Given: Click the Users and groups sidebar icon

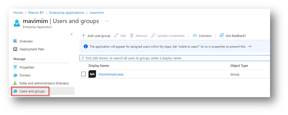Looking at the screenshot, I should point(15,91).
